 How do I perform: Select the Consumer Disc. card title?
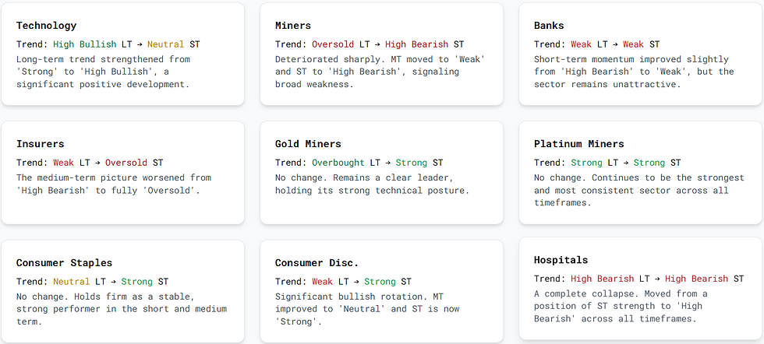click(317, 263)
